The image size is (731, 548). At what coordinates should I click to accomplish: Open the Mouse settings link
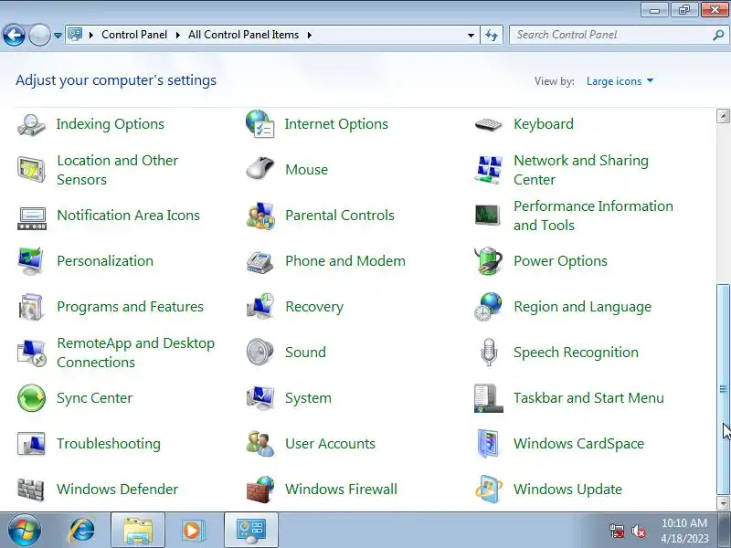pos(306,170)
